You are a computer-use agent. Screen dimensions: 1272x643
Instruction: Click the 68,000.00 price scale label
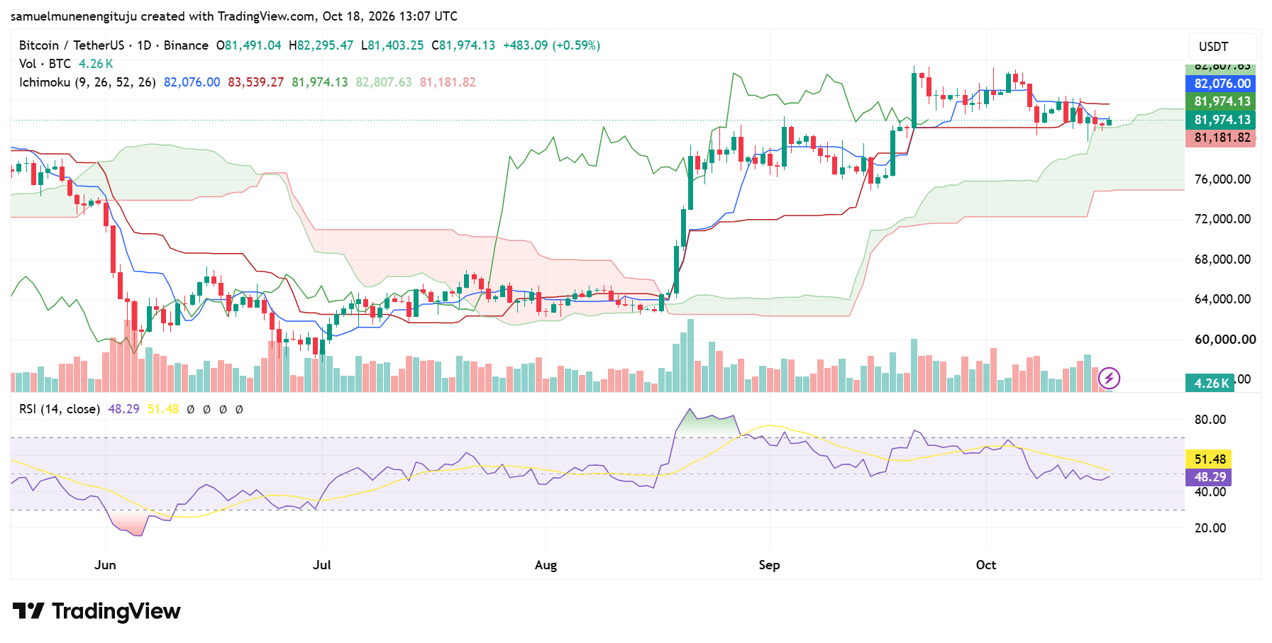click(1222, 259)
